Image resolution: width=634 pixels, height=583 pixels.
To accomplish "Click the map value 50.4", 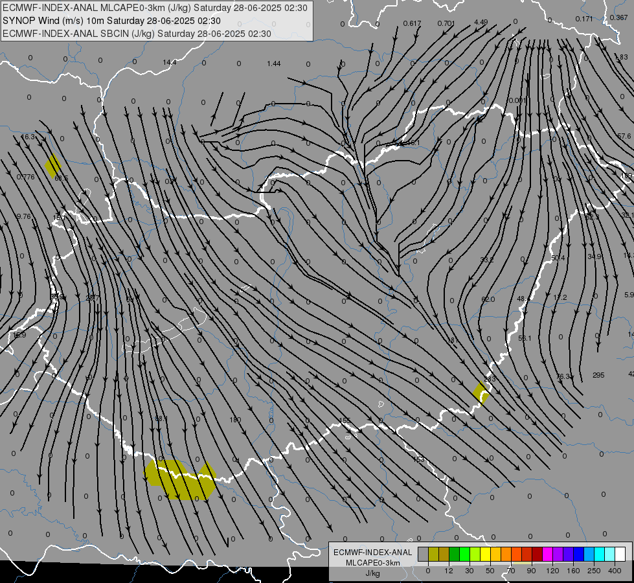I will (558, 258).
